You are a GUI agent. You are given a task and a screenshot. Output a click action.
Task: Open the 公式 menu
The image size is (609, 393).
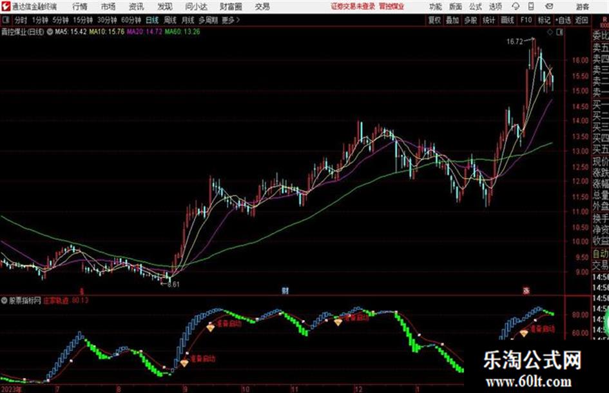[x=475, y=6]
